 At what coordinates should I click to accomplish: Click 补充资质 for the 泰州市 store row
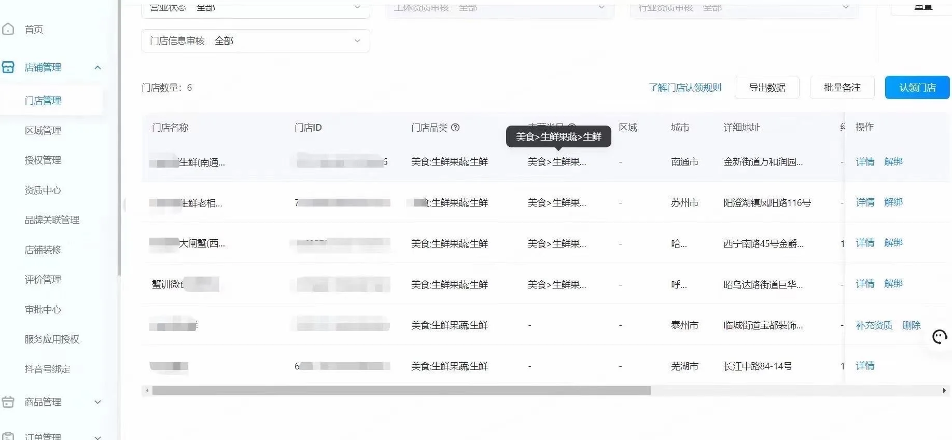coord(874,325)
